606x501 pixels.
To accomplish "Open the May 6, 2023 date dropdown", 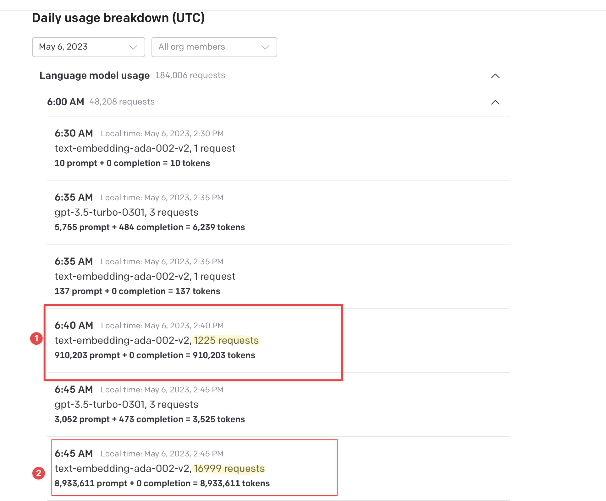I will [88, 47].
